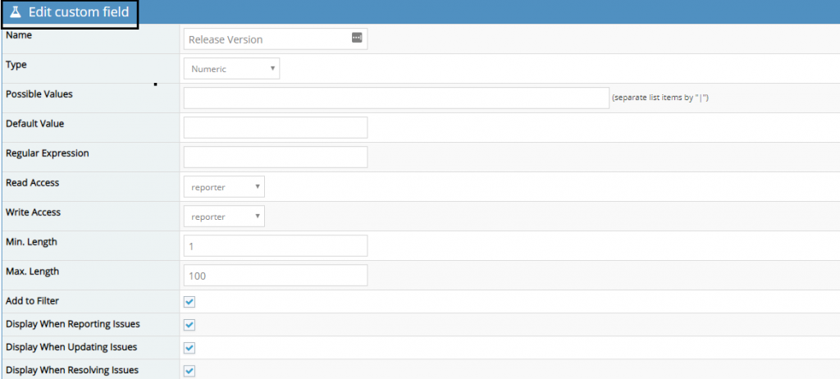
Task: Open the Type dropdown showing Numeric
Action: 231,69
